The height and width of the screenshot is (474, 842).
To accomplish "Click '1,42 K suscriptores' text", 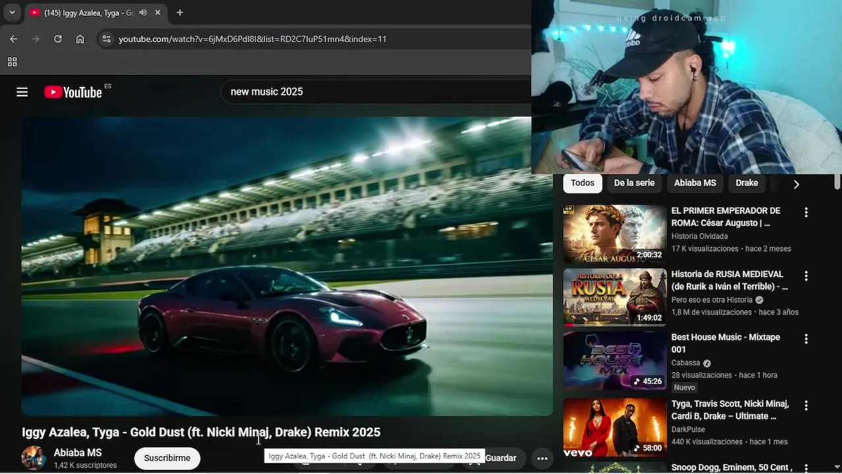I will (x=86, y=465).
